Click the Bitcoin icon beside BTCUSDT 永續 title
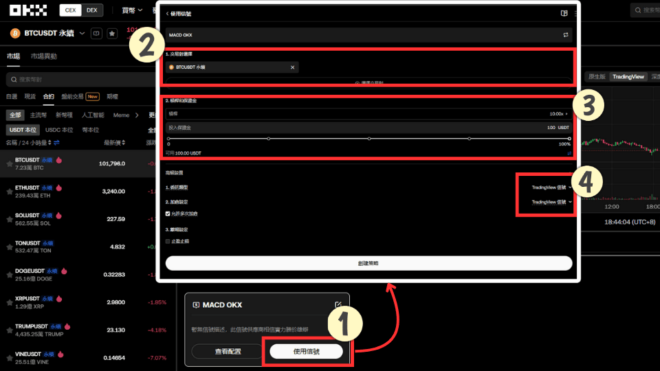 coord(15,33)
